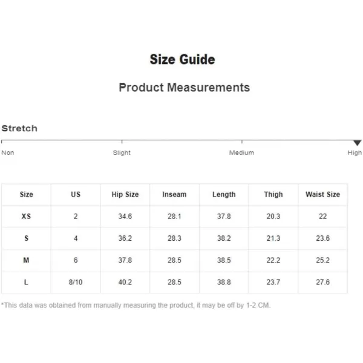
Task: Click the Product Measurements subtitle
Action: (x=185, y=88)
